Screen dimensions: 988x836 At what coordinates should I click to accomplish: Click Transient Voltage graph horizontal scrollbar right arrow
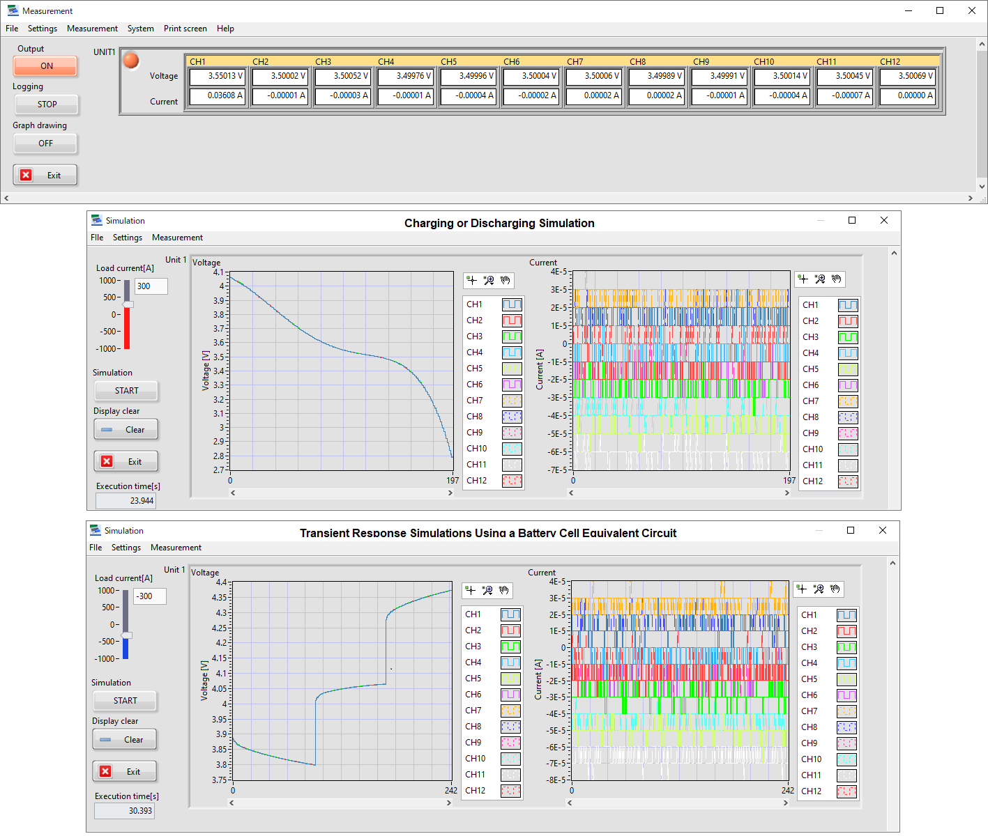pos(449,803)
